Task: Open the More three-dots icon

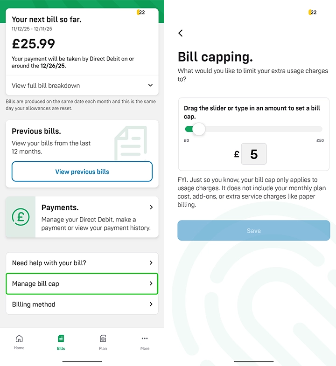Action: [x=145, y=339]
